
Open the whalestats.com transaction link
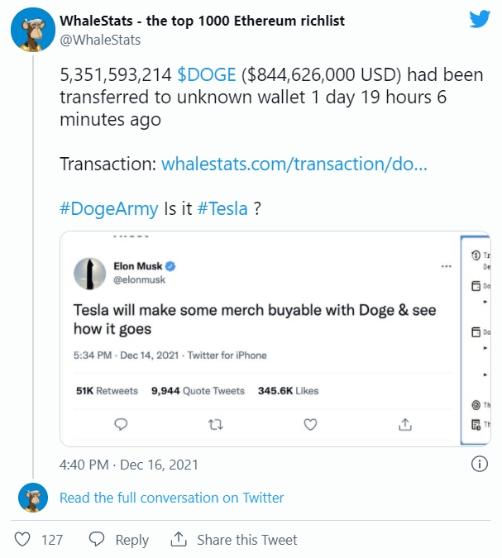point(294,164)
